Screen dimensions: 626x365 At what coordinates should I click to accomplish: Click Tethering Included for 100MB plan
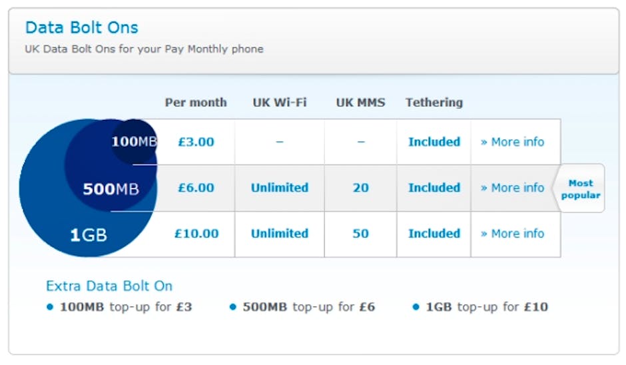434,142
